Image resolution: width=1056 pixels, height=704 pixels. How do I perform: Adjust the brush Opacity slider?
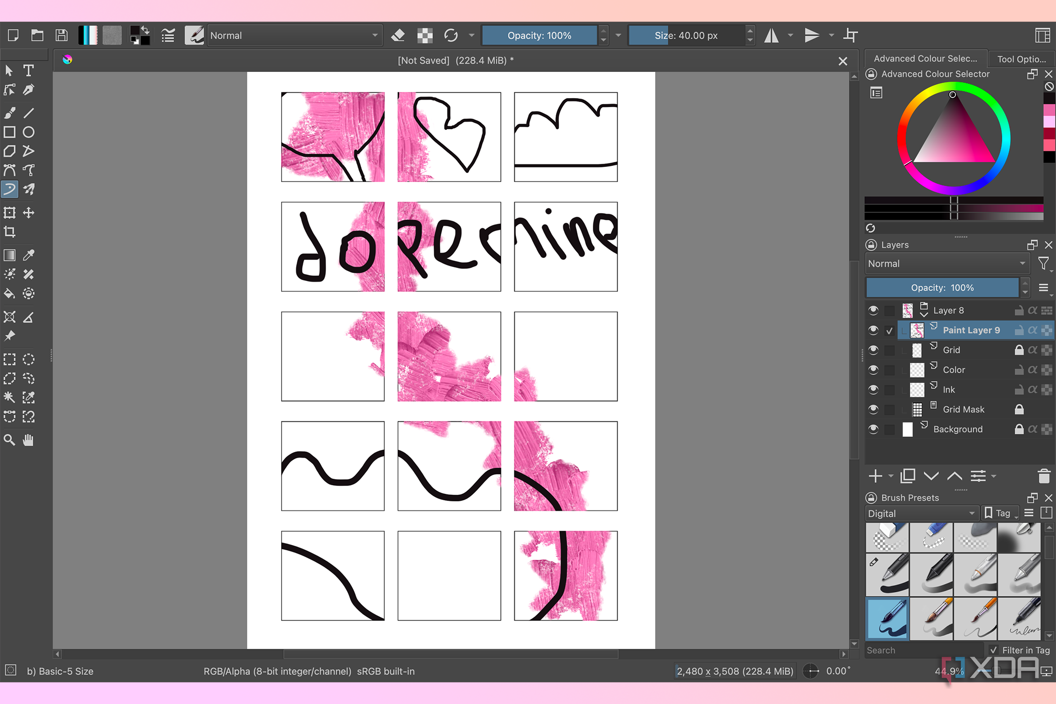coord(540,35)
